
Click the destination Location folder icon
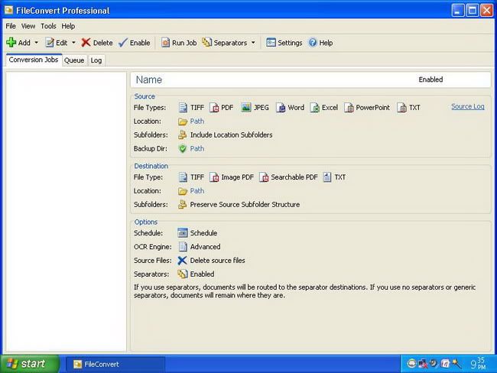pos(183,191)
